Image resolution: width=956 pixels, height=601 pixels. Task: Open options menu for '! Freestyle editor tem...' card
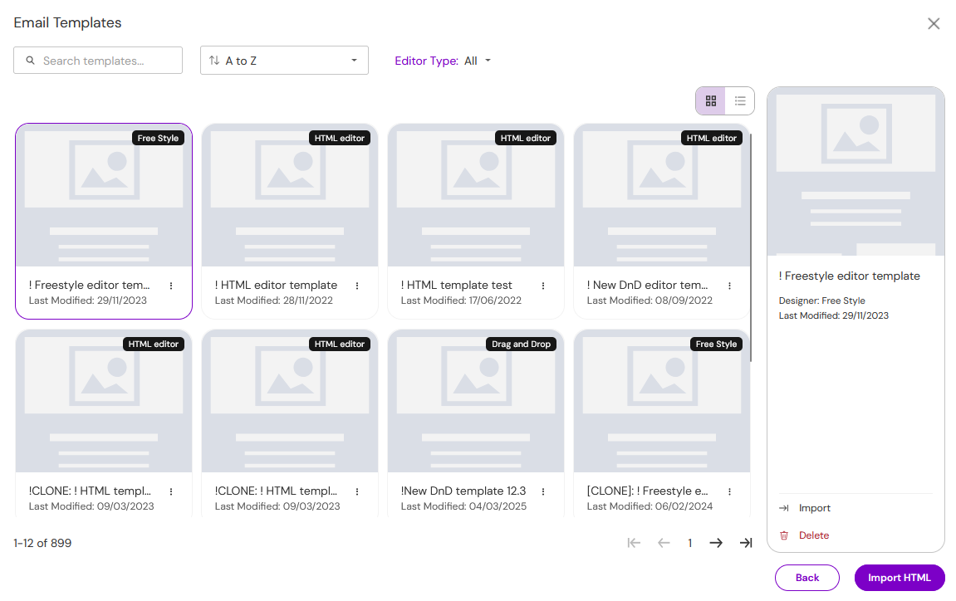click(x=171, y=286)
